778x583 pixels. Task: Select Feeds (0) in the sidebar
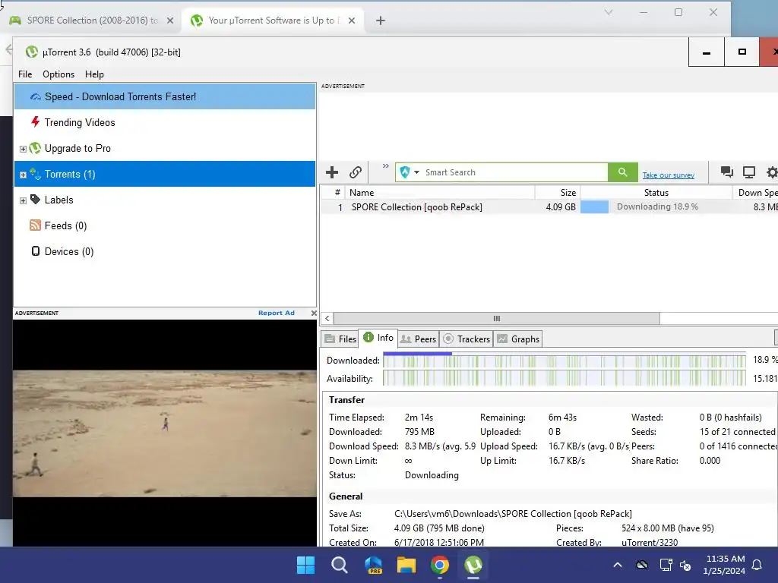pyautogui.click(x=165, y=225)
